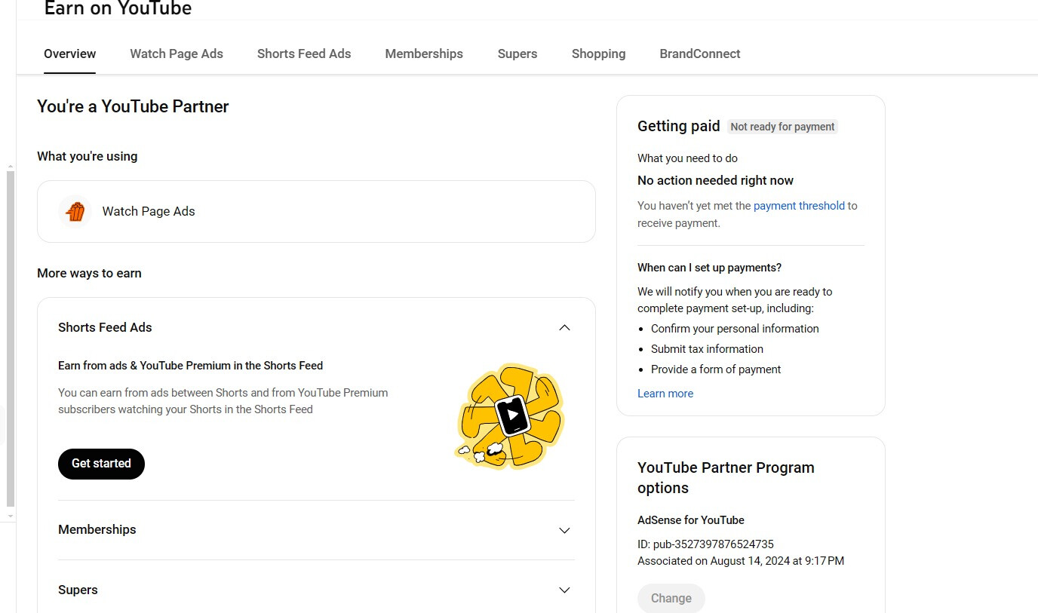The width and height of the screenshot is (1038, 613).
Task: Click 'When can I set up payments?' heading
Action: (709, 268)
